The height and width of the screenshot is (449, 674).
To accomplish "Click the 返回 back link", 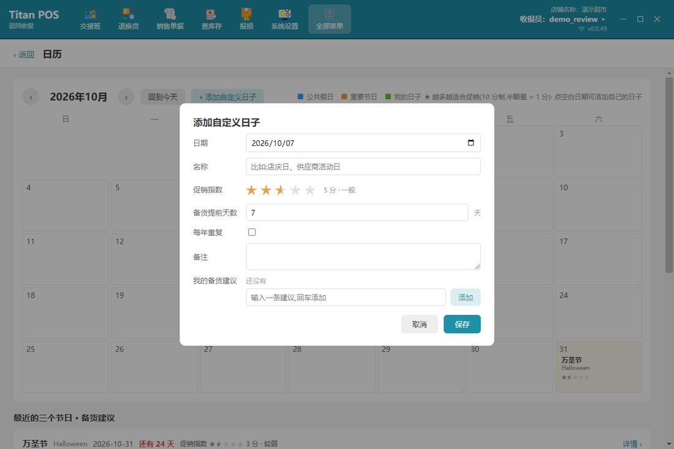I will click(x=24, y=55).
